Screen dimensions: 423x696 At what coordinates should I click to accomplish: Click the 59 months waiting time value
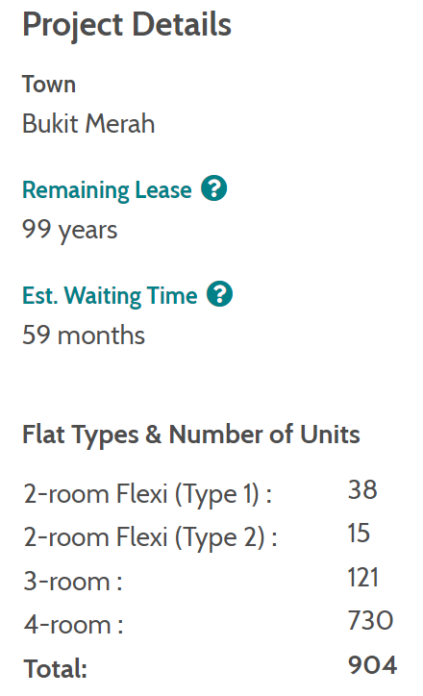coord(84,336)
